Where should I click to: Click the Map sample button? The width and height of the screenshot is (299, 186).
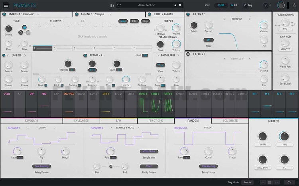click(x=146, y=21)
